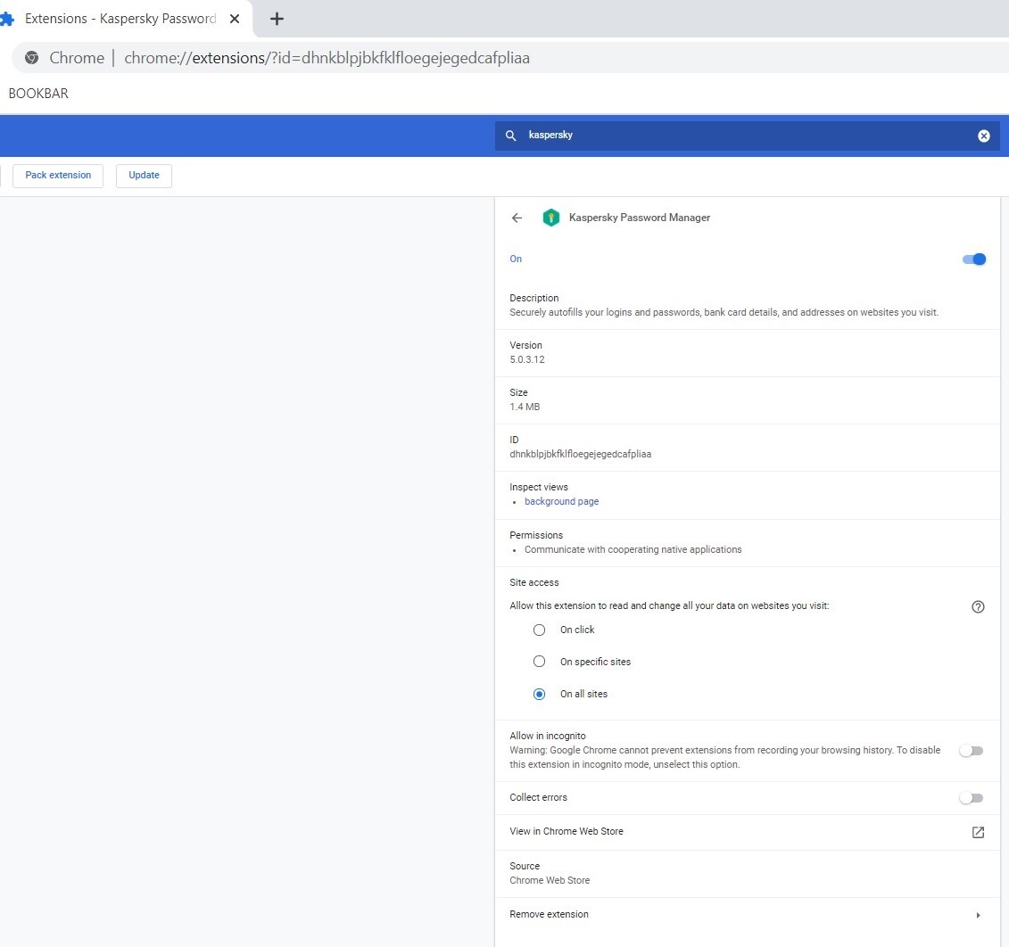Click the Update button
This screenshot has width=1009, height=947.
point(144,176)
